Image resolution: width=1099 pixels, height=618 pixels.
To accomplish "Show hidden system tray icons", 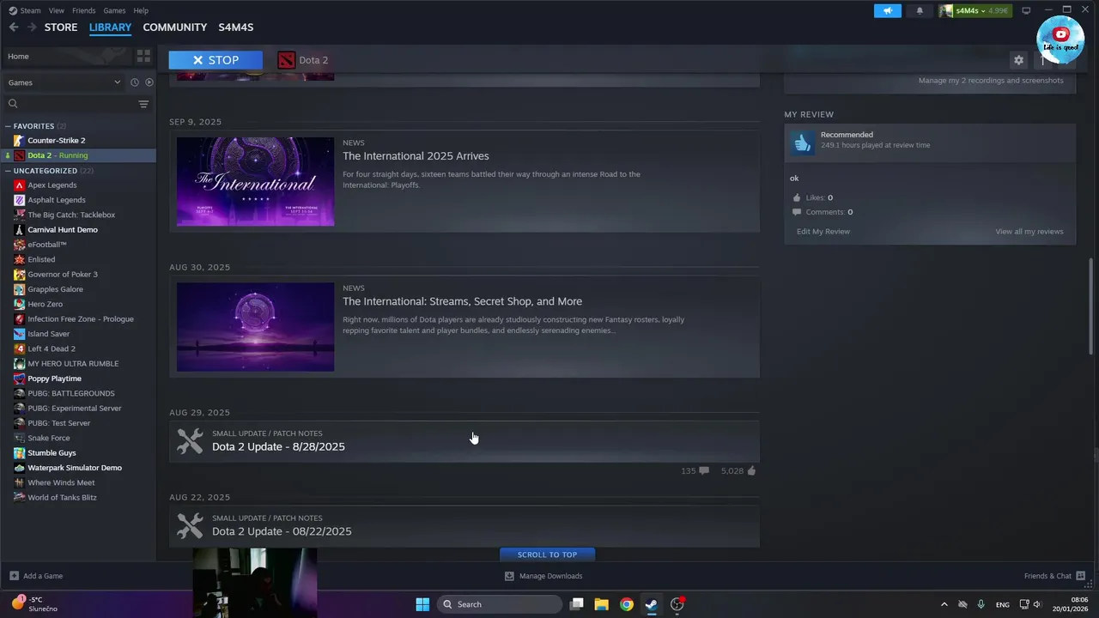I will click(944, 604).
